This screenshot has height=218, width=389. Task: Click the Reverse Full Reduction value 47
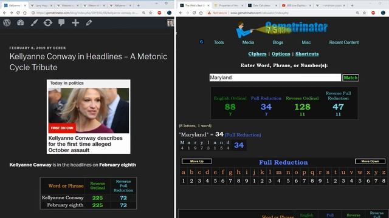point(338,107)
